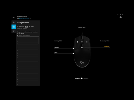
Task: Select key '1' in the list
Action: pos(28,67)
